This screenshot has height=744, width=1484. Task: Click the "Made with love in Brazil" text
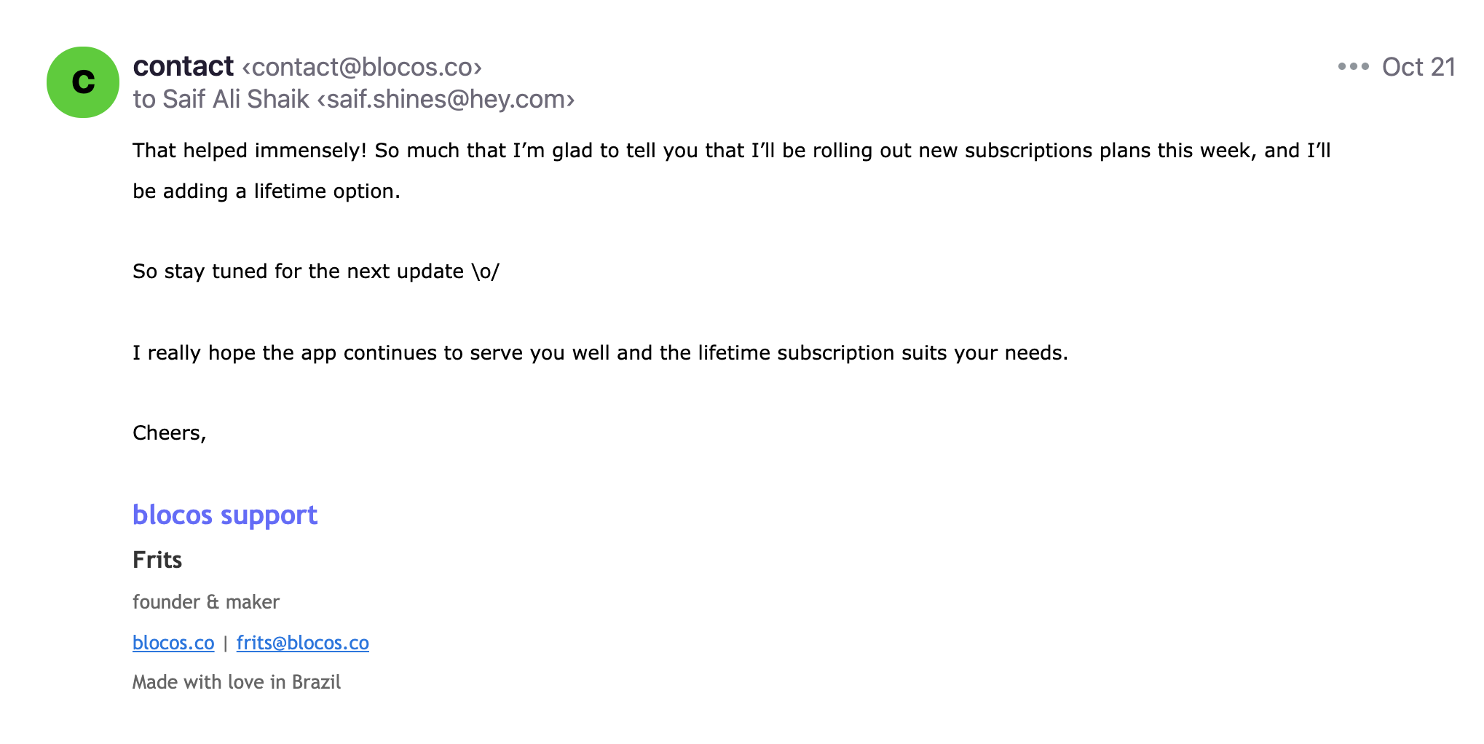pos(237,682)
